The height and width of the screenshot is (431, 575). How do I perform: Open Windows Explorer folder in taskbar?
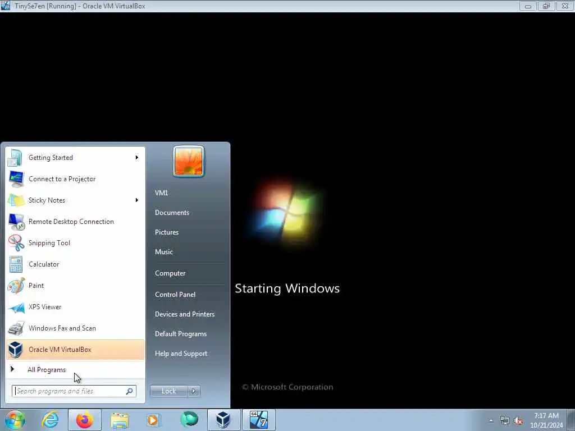tap(120, 420)
